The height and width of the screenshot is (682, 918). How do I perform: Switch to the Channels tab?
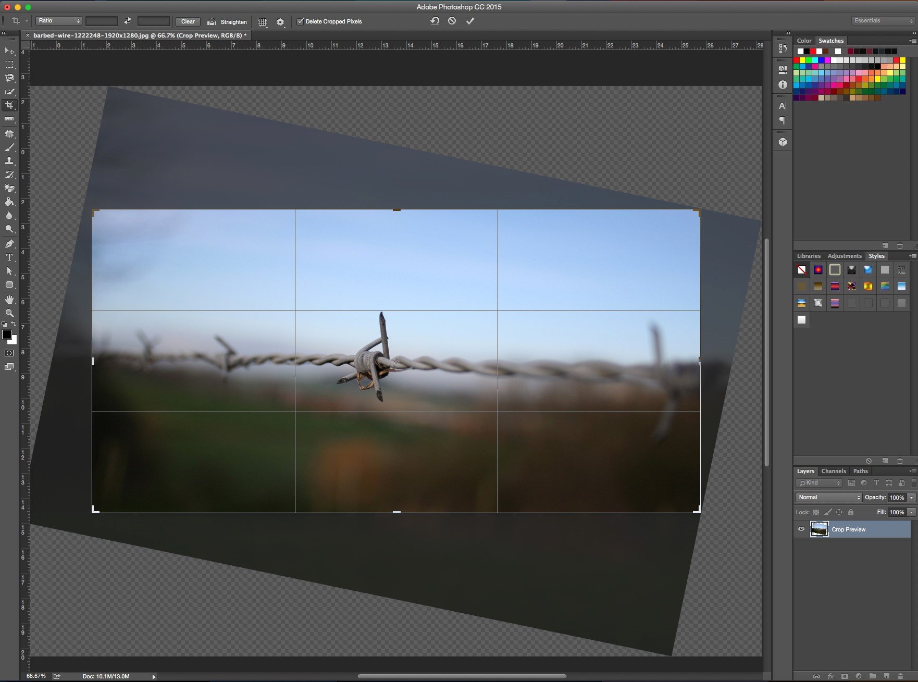pyautogui.click(x=834, y=471)
